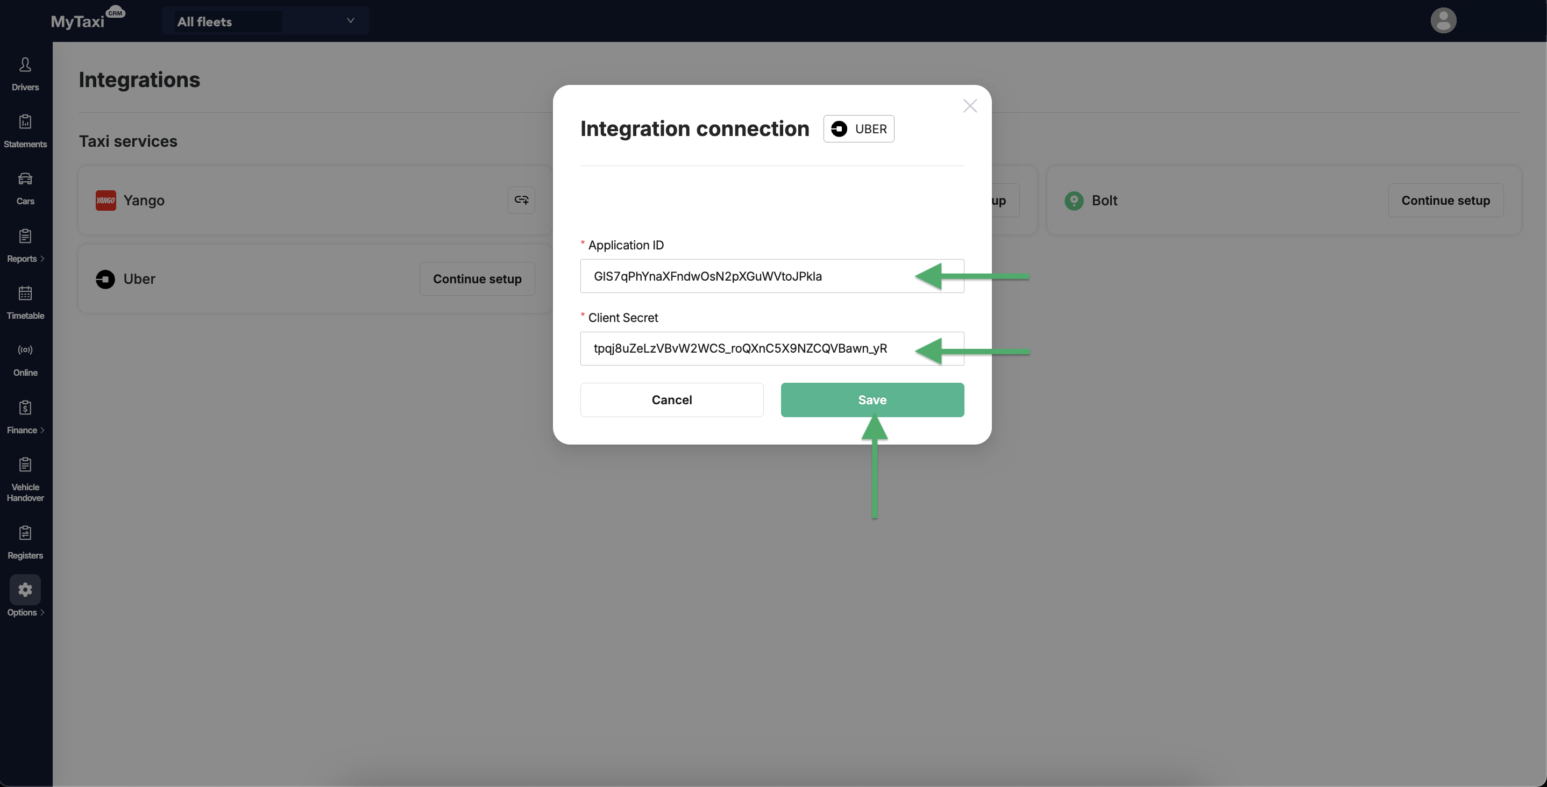The width and height of the screenshot is (1547, 787).
Task: Click the Uber logo in the services card
Action: (105, 279)
